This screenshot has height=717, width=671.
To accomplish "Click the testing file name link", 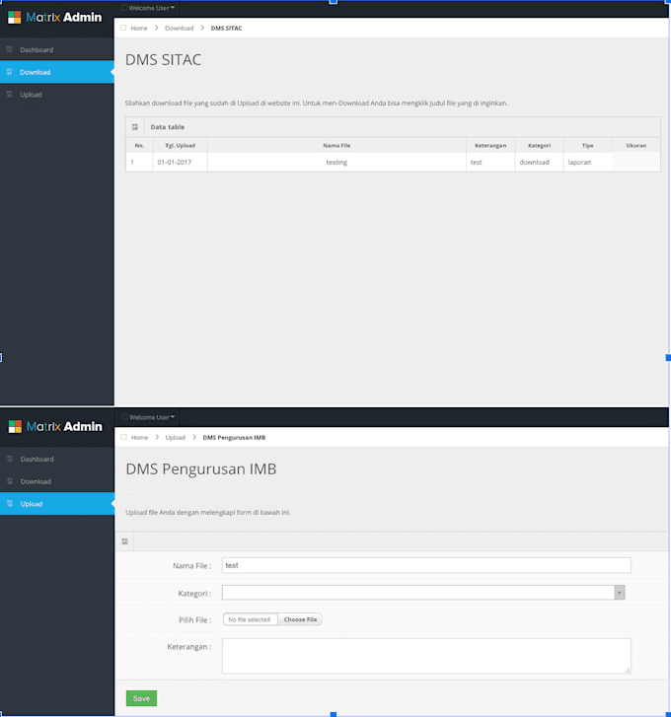I will (336, 163).
